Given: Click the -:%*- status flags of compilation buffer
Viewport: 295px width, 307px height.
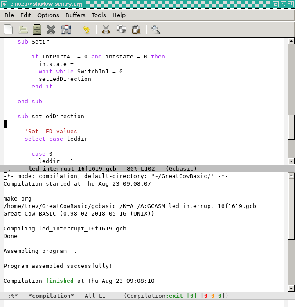Looking at the screenshot, I should click(x=12, y=296).
